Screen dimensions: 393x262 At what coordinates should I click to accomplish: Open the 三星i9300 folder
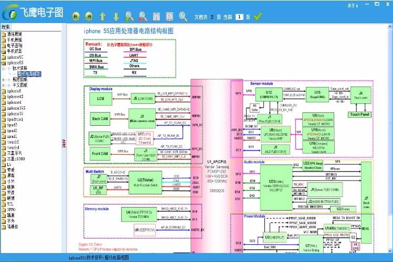pyautogui.click(x=13, y=159)
